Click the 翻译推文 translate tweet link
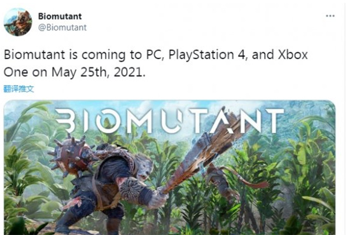 (18, 89)
